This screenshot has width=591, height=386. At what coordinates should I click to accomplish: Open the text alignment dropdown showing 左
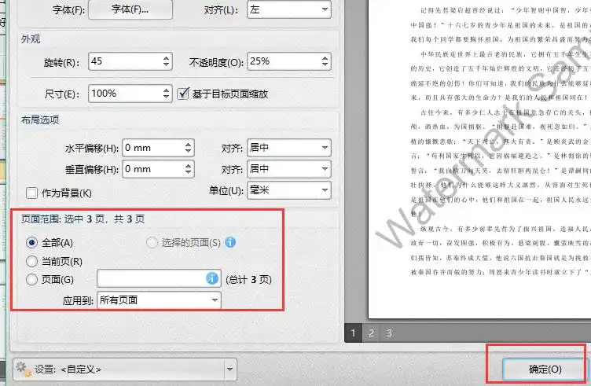[289, 9]
